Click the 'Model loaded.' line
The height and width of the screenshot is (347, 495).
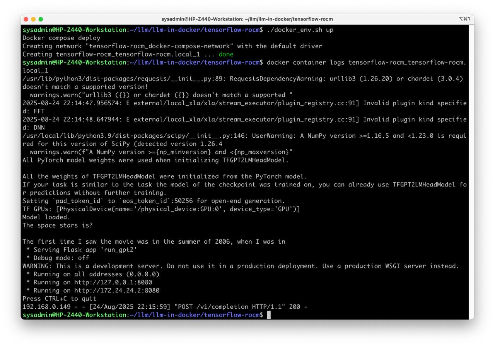(x=46, y=217)
